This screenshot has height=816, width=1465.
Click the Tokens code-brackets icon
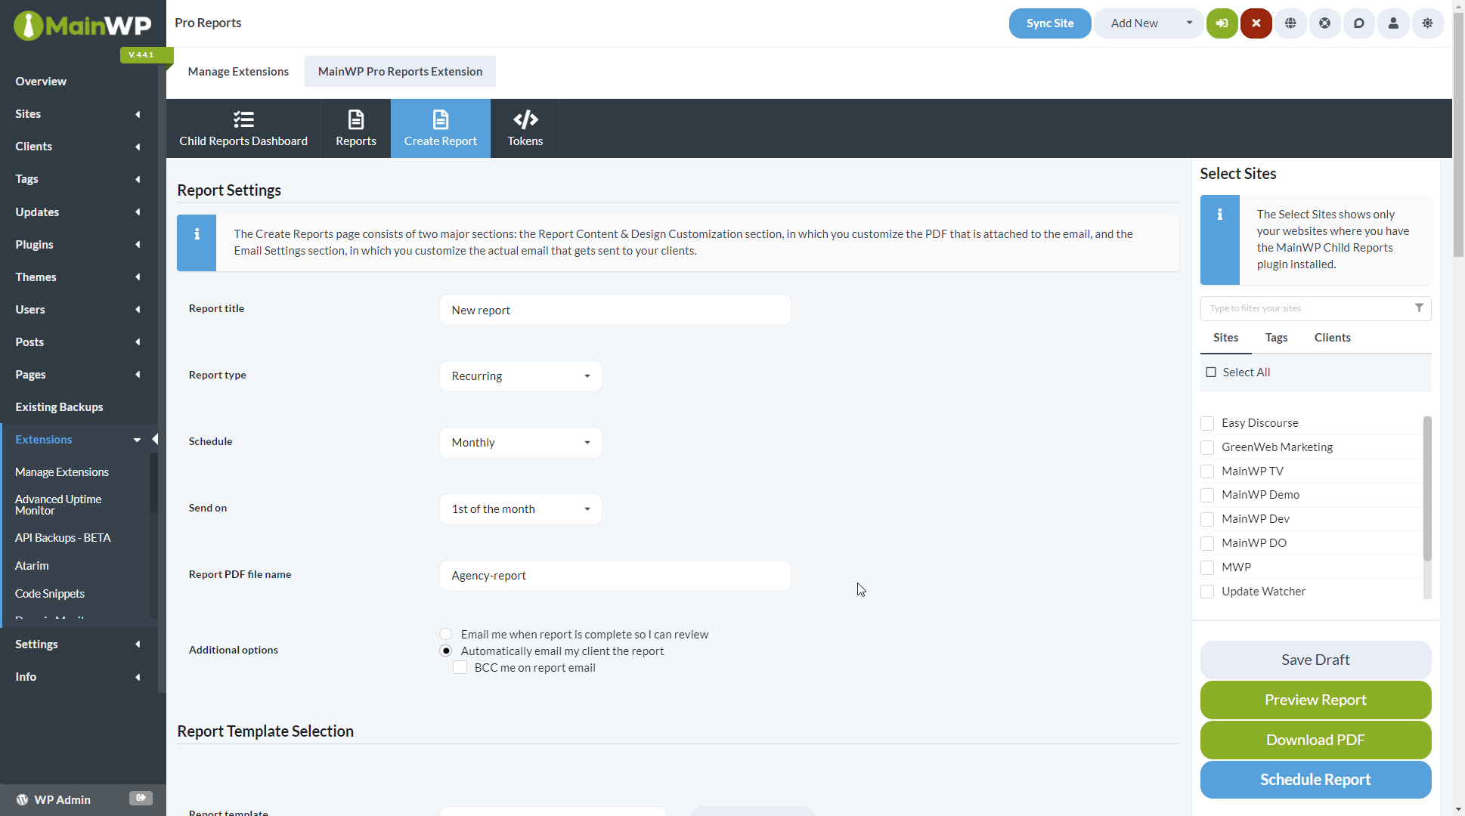tap(525, 119)
